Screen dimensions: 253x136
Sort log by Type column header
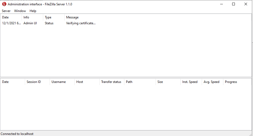pos(54,17)
